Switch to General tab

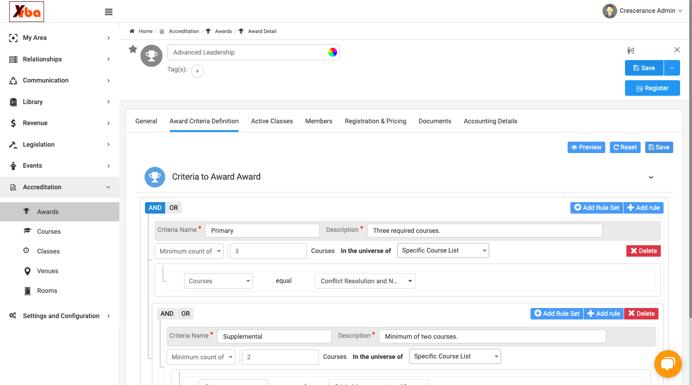click(146, 121)
